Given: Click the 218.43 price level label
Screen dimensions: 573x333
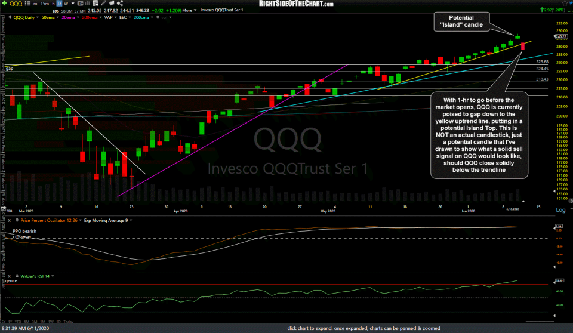Looking at the screenshot, I should 542,79.
